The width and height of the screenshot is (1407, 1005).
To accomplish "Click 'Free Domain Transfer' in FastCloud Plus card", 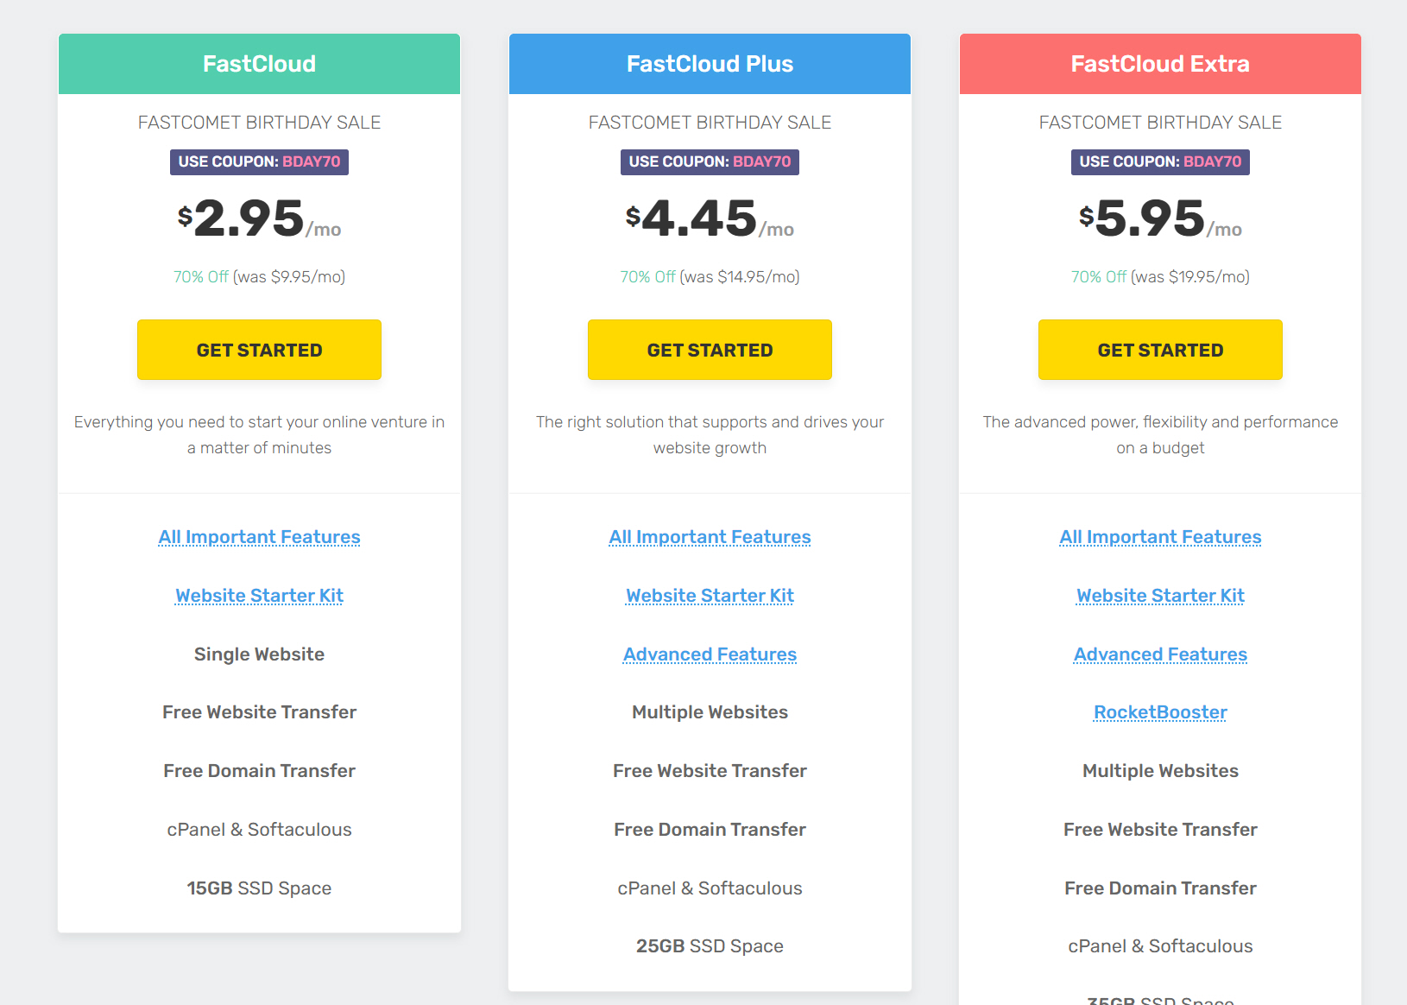I will pyautogui.click(x=710, y=830).
